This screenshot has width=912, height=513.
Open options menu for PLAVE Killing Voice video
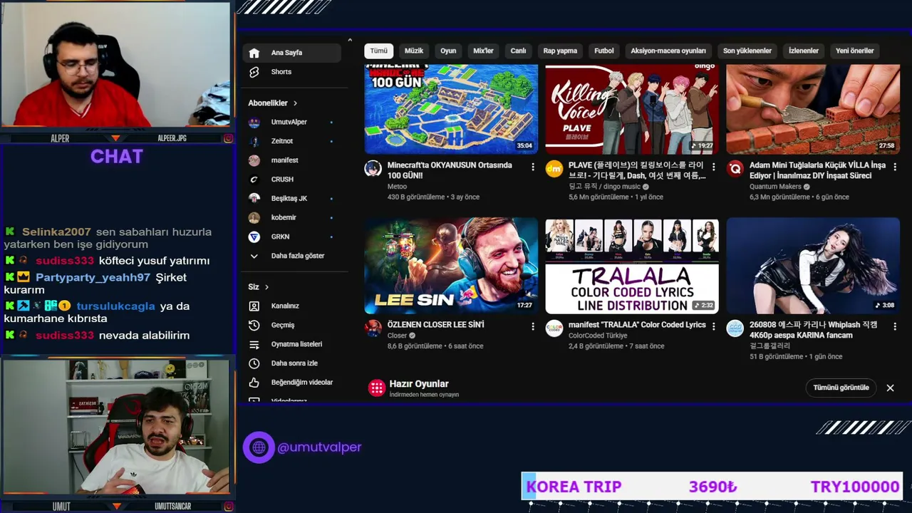[x=714, y=167]
